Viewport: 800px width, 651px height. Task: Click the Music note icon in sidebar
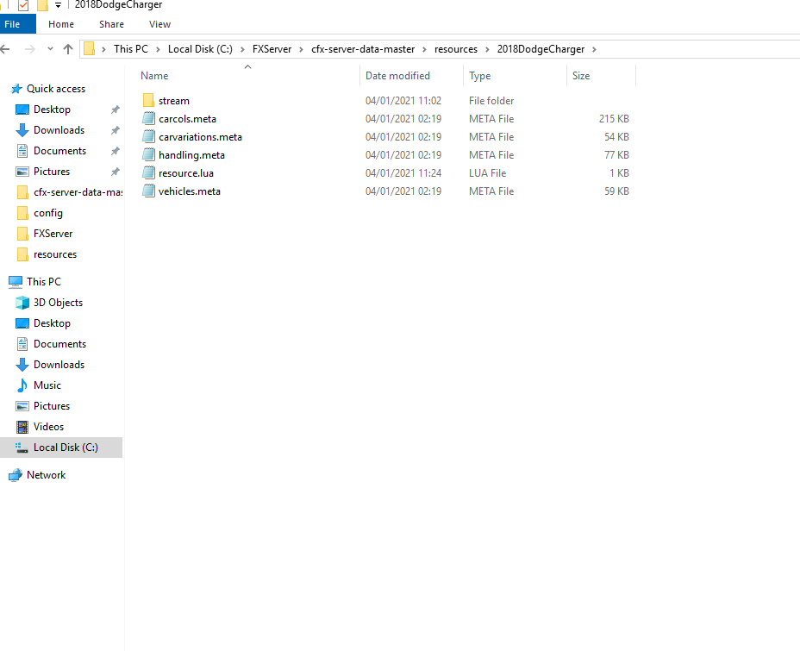(x=22, y=385)
